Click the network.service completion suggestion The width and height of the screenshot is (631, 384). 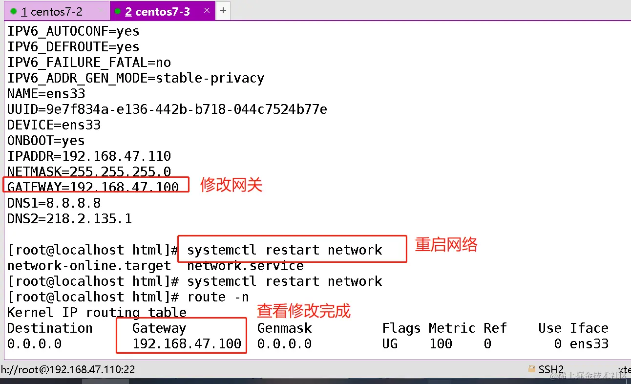(x=245, y=265)
